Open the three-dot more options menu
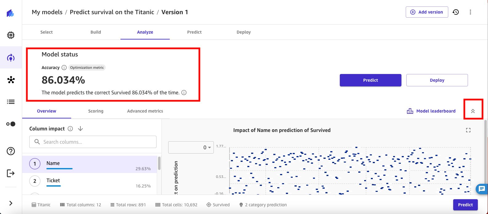The width and height of the screenshot is (488, 214). (470, 12)
